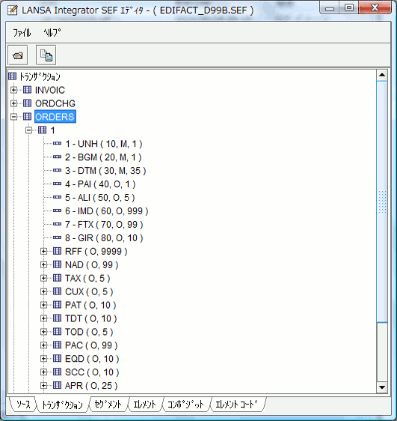This screenshot has width=397, height=421.
Task: Click the editor icon in the title bar
Action: 12,10
